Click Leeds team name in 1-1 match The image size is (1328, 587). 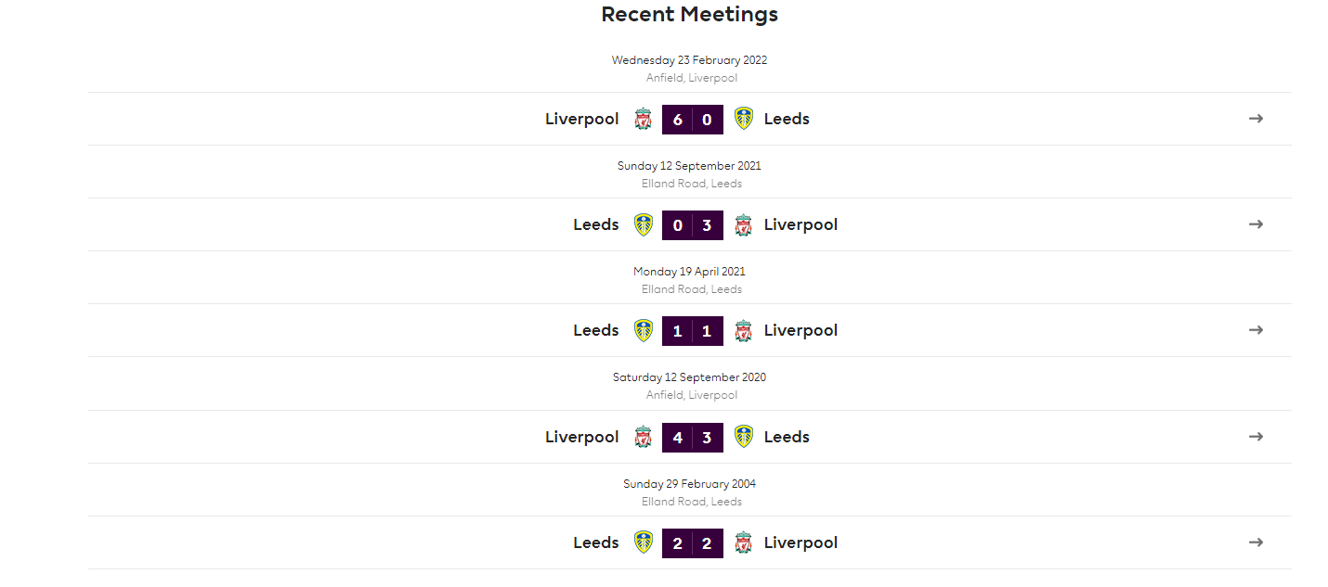pos(596,330)
